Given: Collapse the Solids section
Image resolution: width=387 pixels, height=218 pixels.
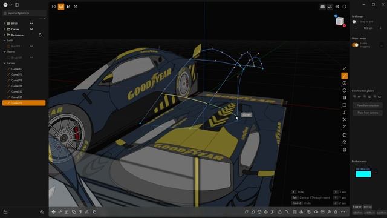Looking at the screenshot, I should [x=5, y=41].
